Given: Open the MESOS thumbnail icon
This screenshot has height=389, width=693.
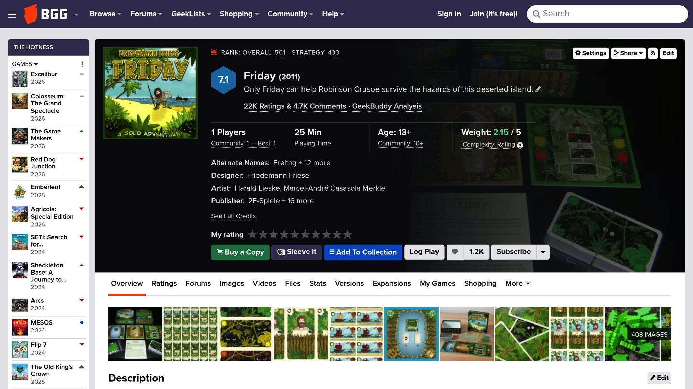Looking at the screenshot, I should tap(20, 327).
